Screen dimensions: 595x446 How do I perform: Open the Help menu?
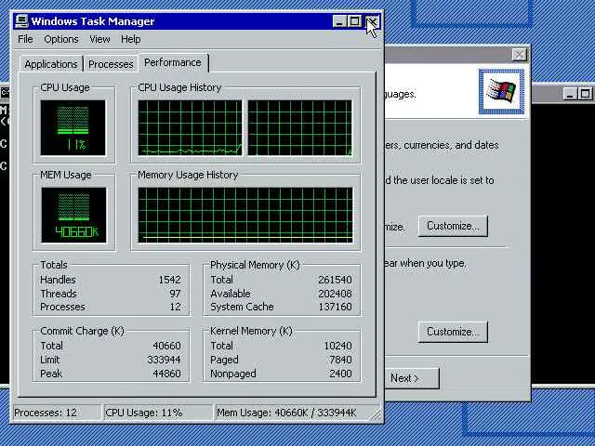(x=131, y=39)
